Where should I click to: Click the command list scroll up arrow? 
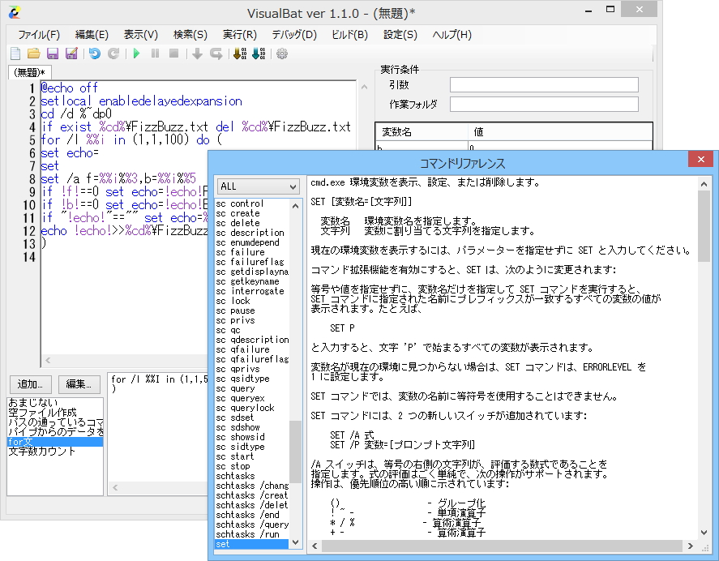[295, 206]
